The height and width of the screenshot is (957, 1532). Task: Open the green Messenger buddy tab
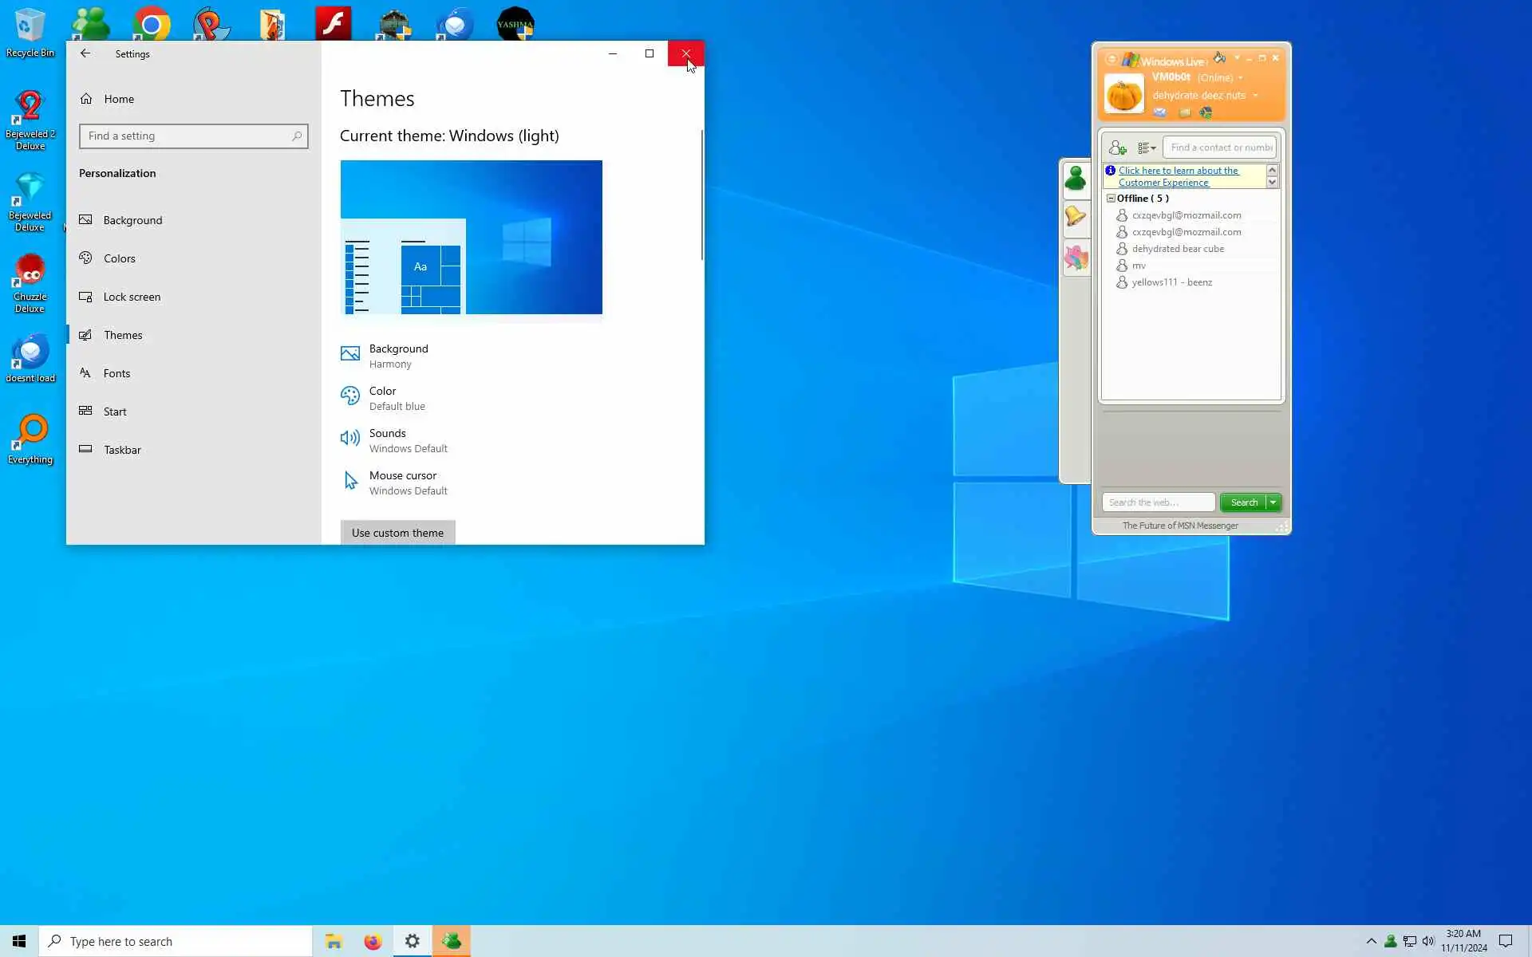pos(1076,179)
